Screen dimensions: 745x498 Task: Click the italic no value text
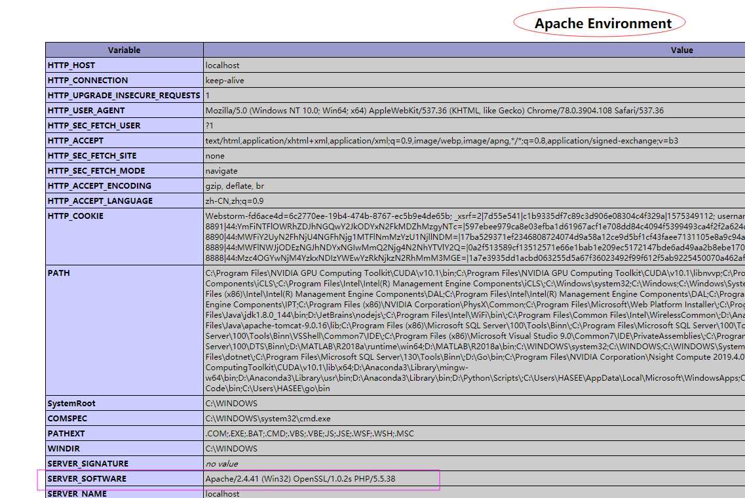pos(222,464)
